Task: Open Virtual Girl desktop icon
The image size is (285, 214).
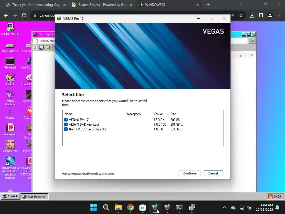Action: 10,146
